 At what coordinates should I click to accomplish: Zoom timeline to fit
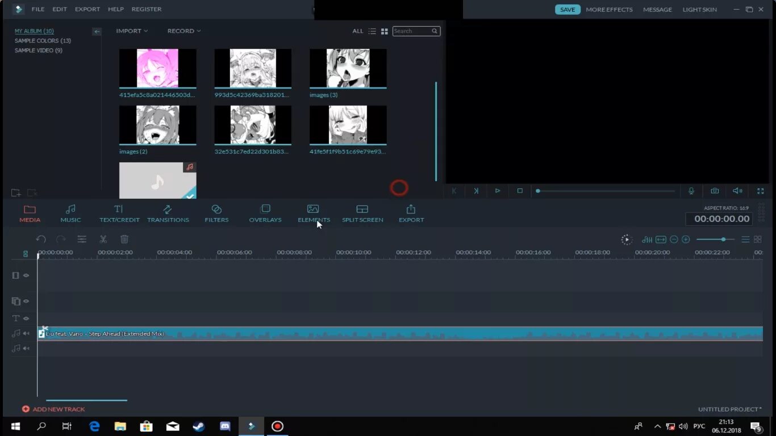click(661, 240)
